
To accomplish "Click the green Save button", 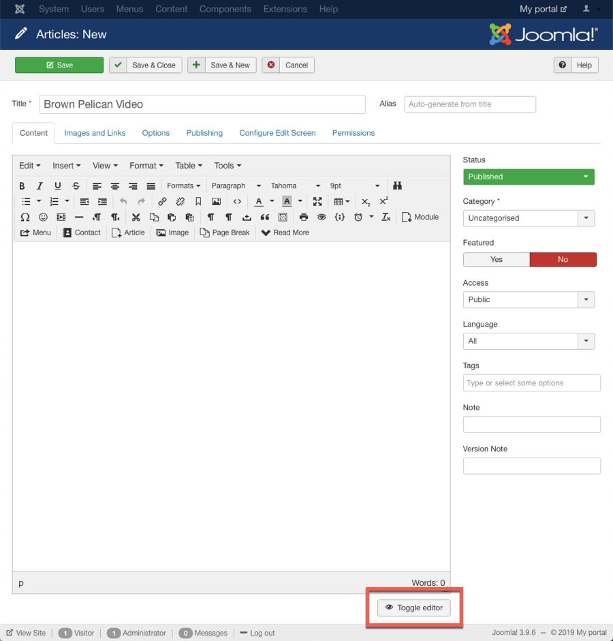I will tap(59, 65).
